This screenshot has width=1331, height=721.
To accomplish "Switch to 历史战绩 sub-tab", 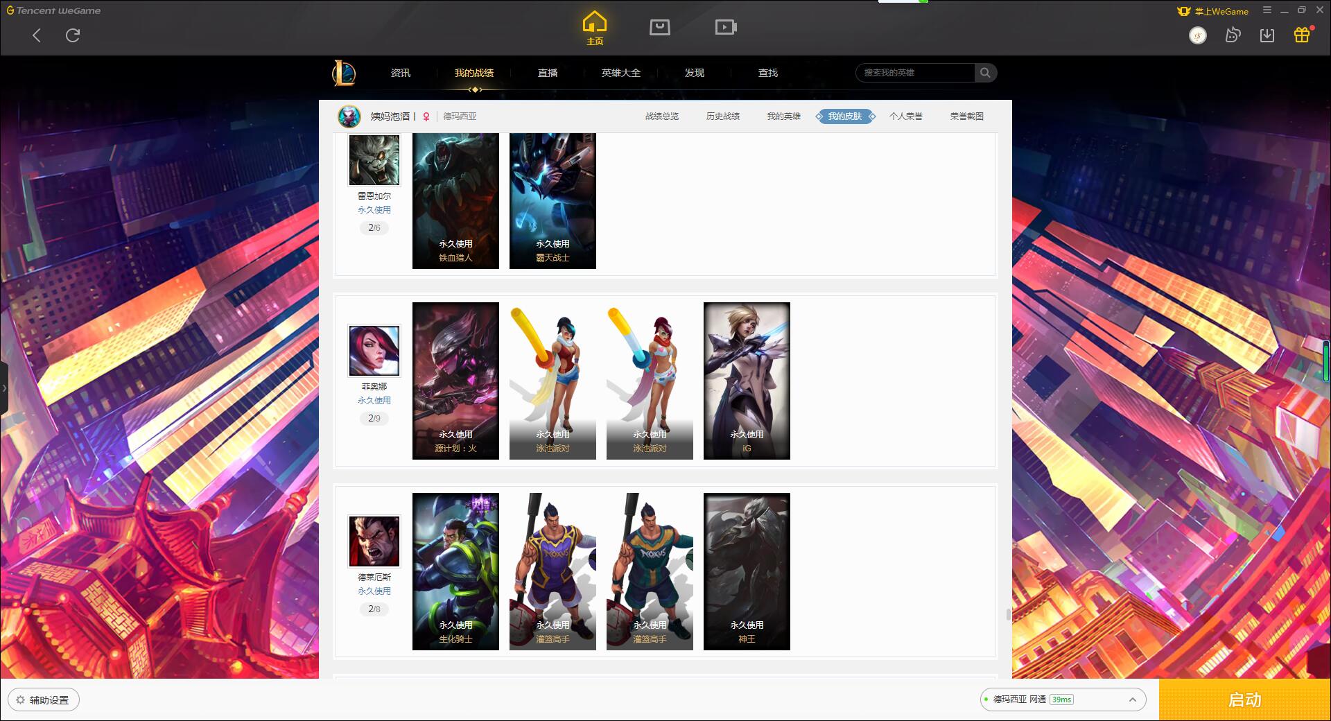I will (x=723, y=116).
